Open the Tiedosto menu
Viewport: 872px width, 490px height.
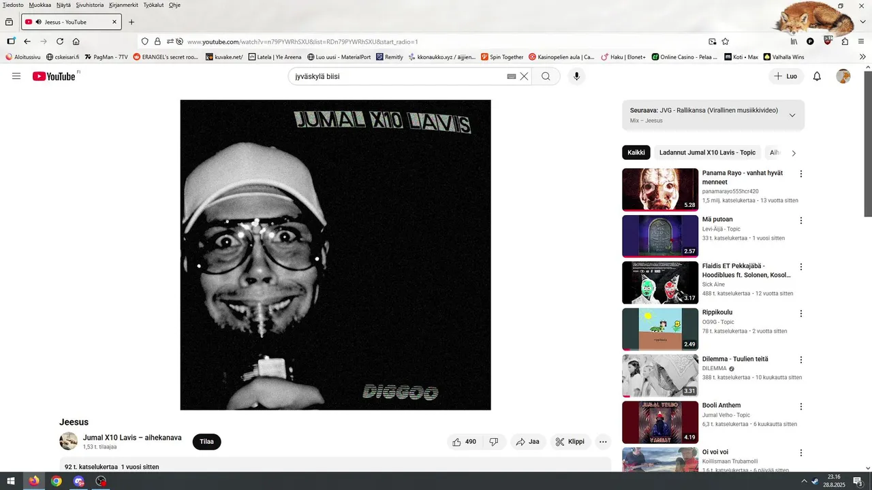click(13, 5)
